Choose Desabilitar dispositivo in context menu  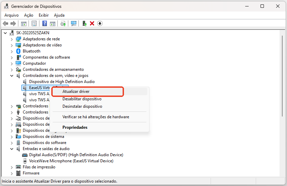(x=82, y=99)
